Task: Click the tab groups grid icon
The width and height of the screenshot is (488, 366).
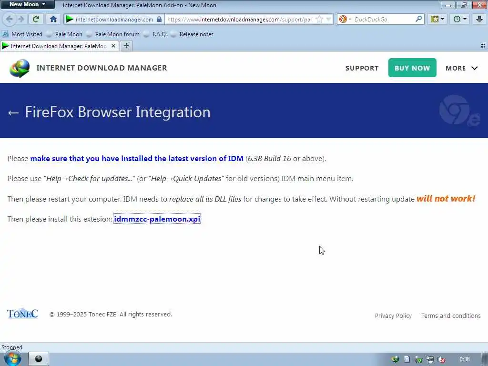Action: (x=483, y=46)
